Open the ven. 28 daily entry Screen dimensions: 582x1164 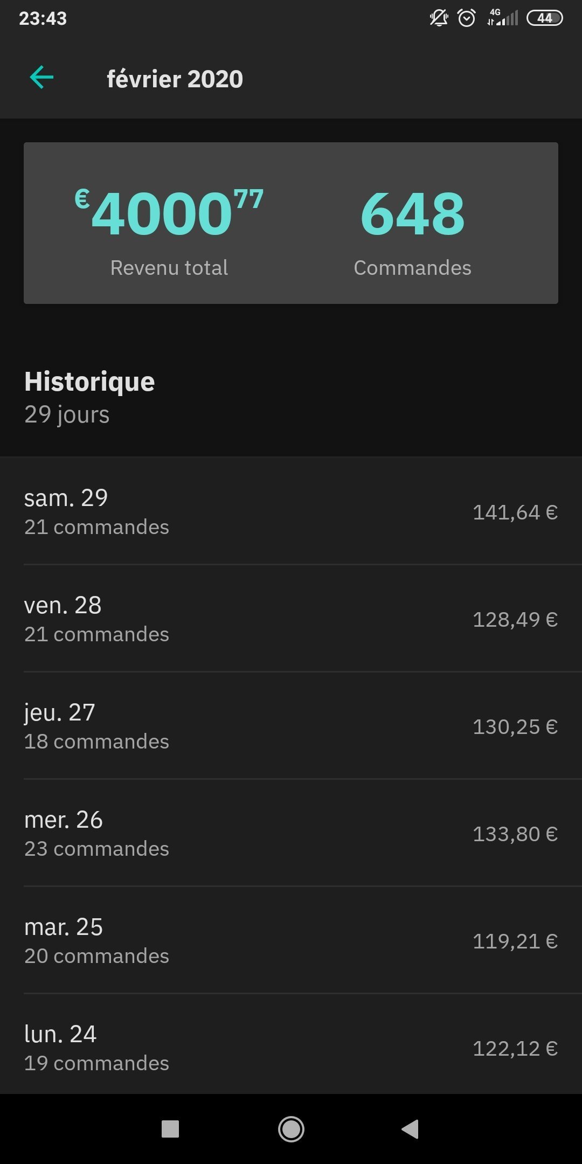click(291, 619)
